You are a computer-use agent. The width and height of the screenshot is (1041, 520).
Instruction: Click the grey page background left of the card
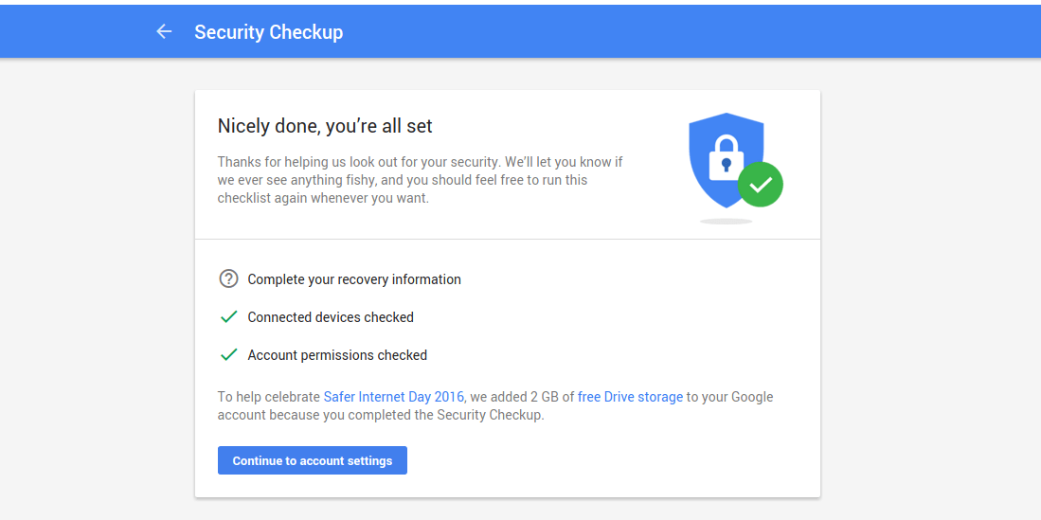pos(95,284)
